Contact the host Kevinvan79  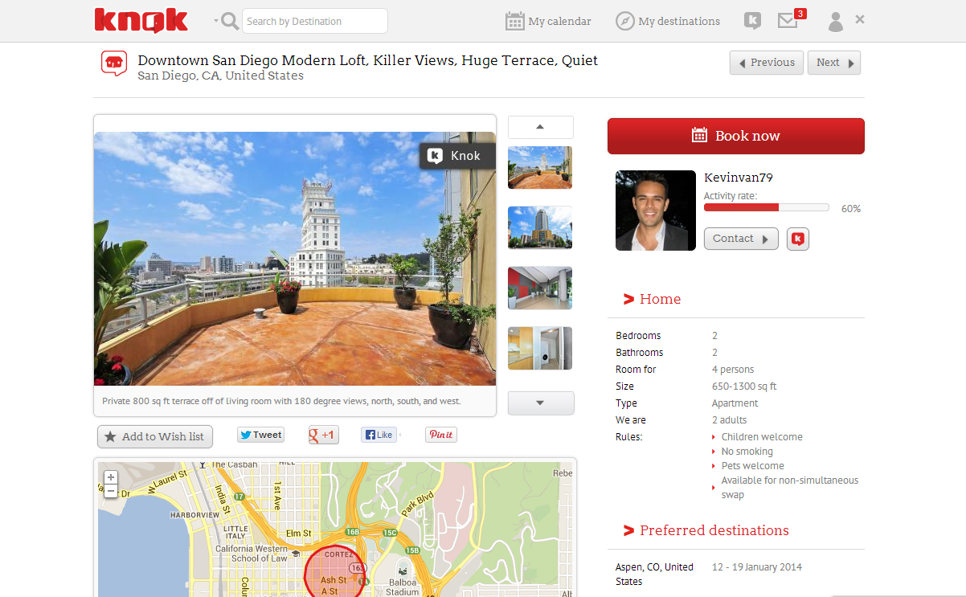pyautogui.click(x=740, y=239)
